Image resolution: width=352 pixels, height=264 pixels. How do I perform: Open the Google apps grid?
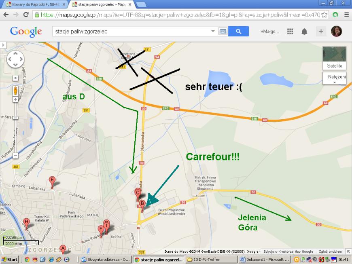[290, 31]
